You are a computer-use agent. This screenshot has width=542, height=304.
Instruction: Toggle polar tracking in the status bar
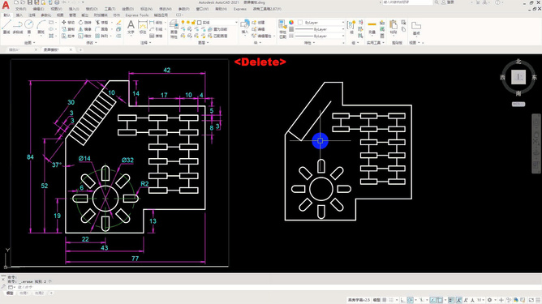point(410,300)
